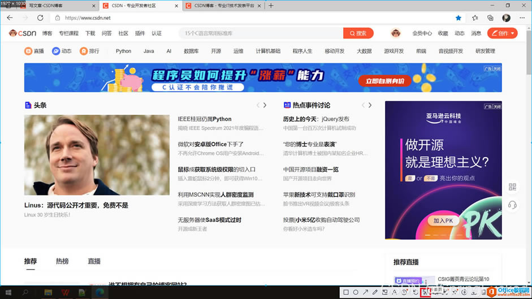Image resolution: width=532 pixels, height=299 pixels.
Task: Open the browser collections icon
Action: coord(490,18)
